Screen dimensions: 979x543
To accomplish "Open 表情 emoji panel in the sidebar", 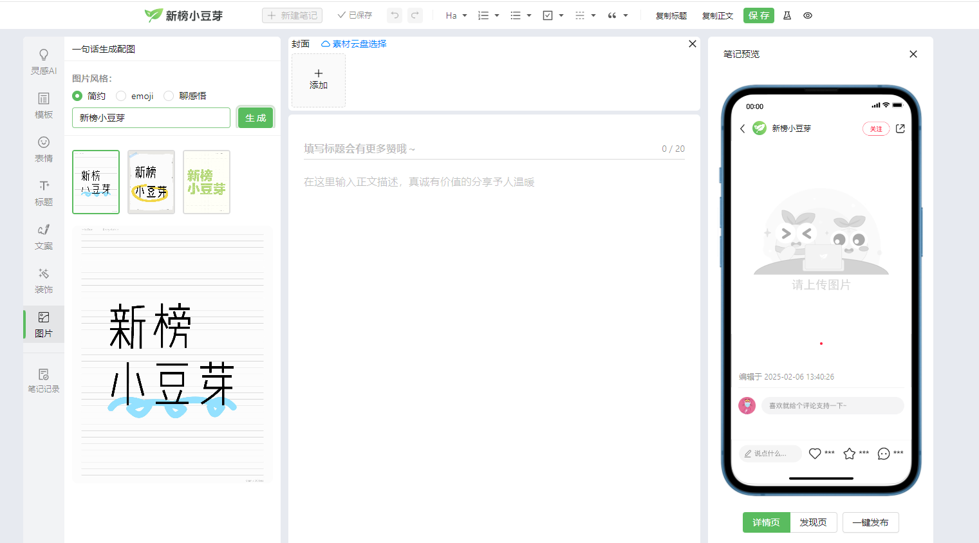I will [44, 149].
